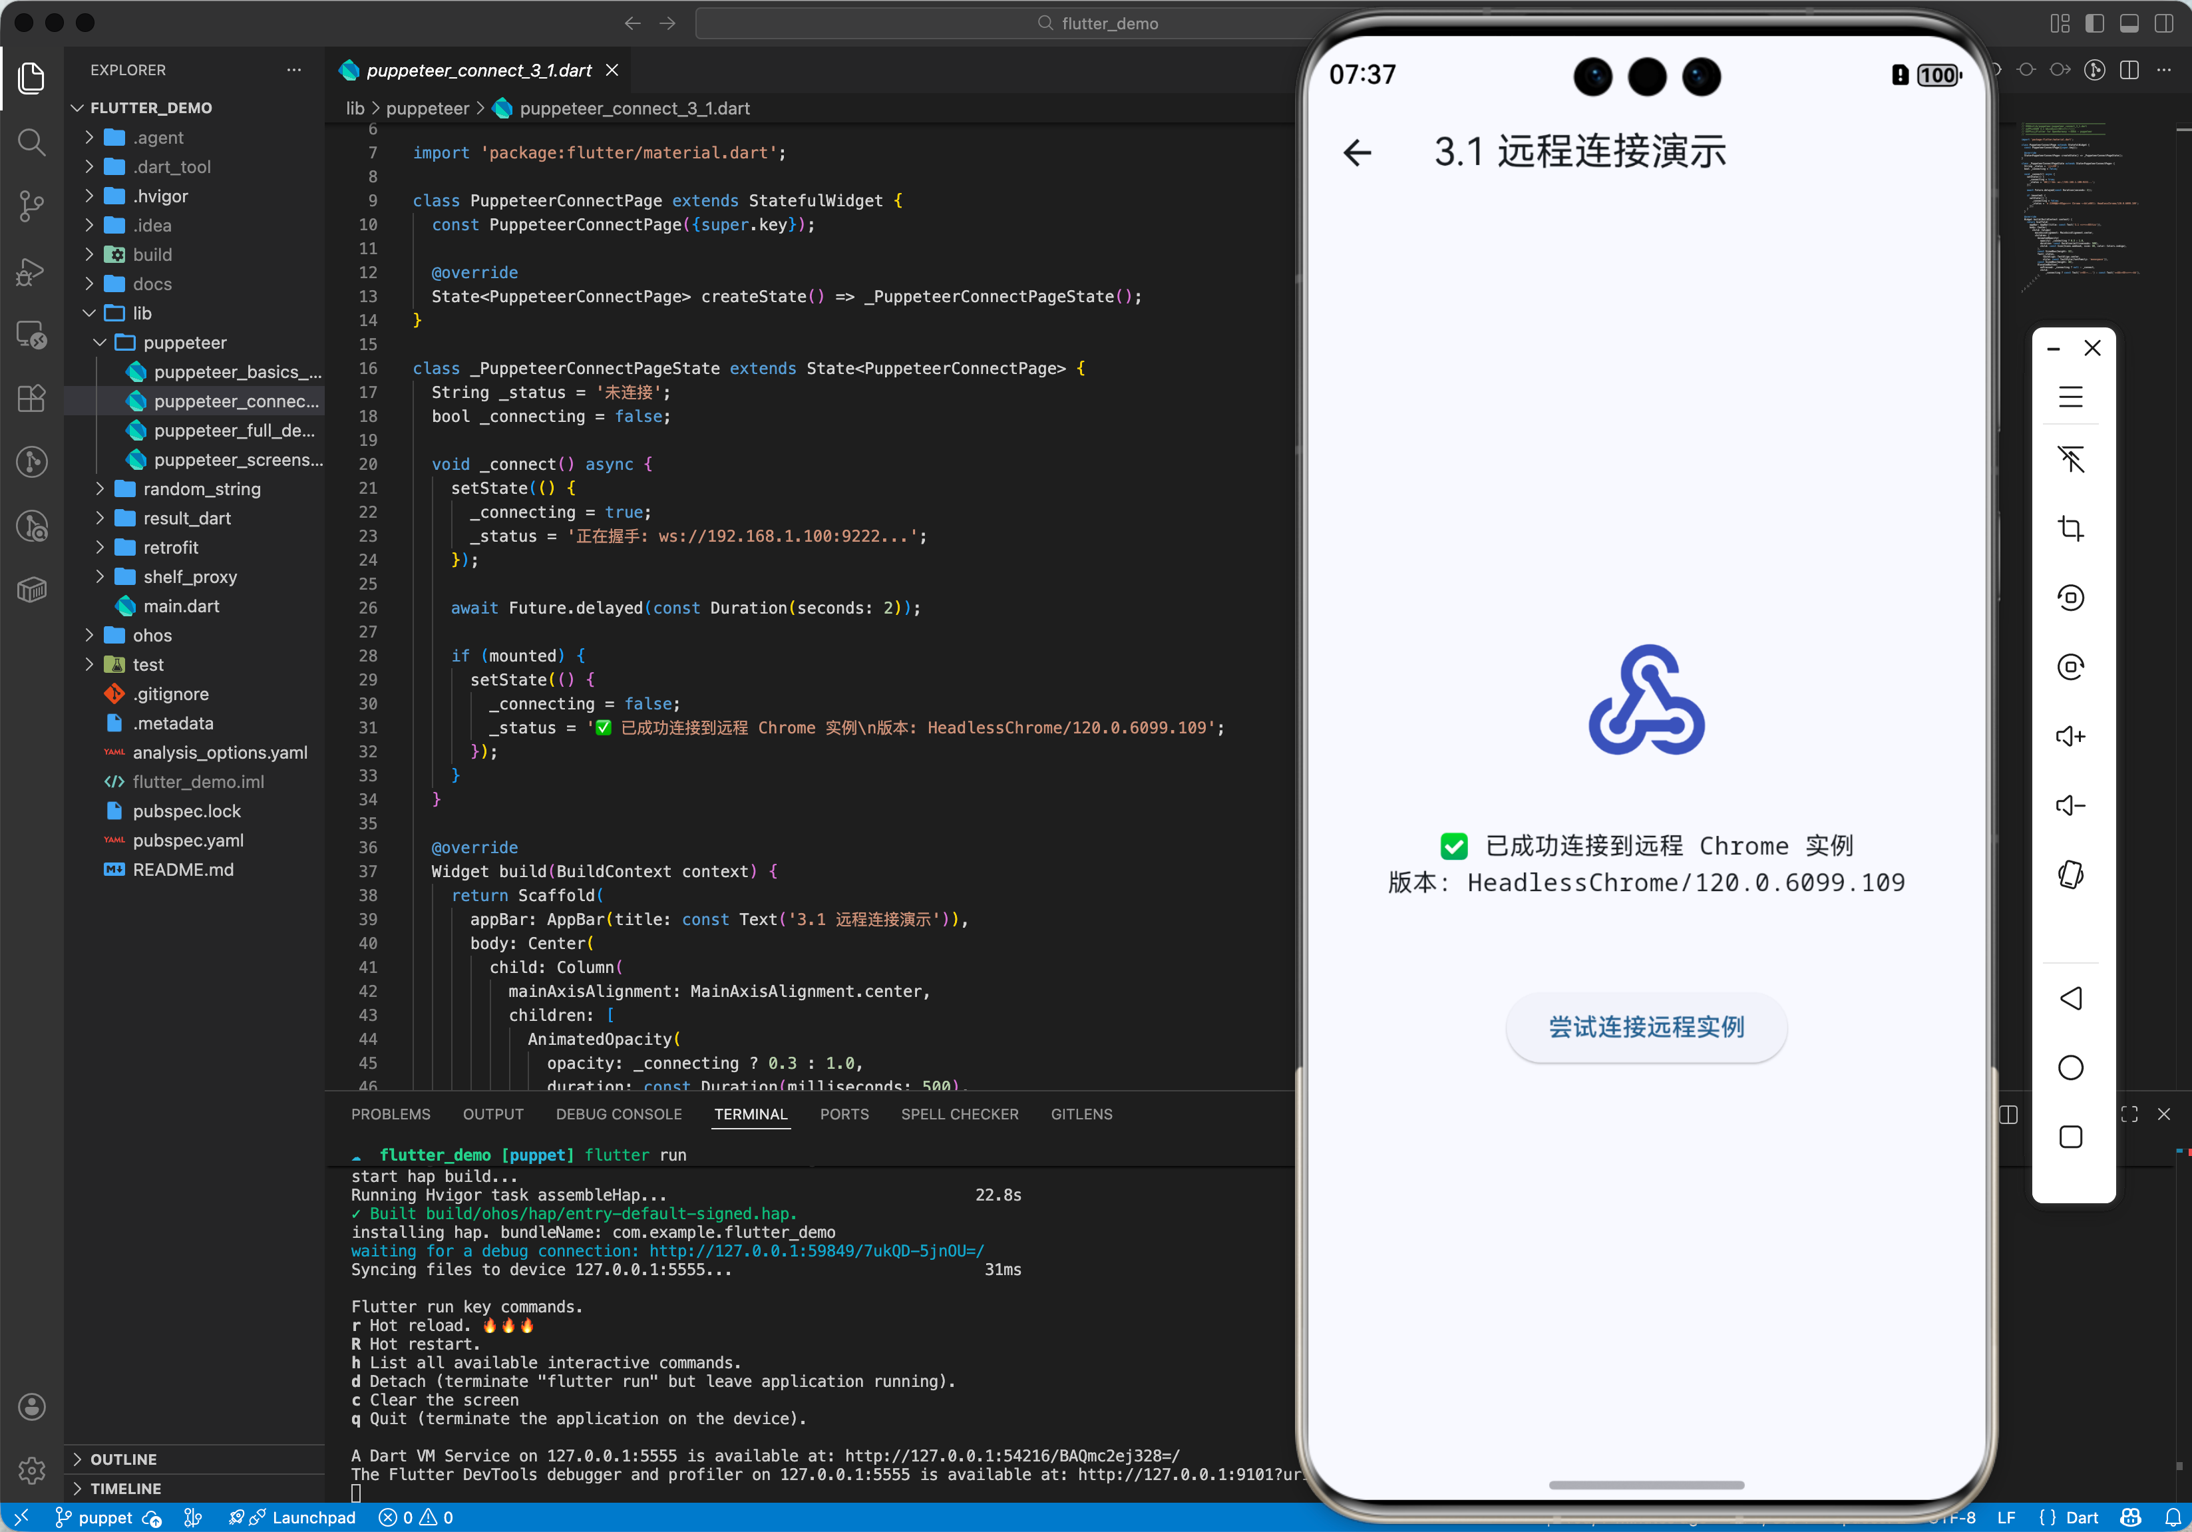Switch to the PROBLEMS panel tab
The image size is (2192, 1532).
391,1114
